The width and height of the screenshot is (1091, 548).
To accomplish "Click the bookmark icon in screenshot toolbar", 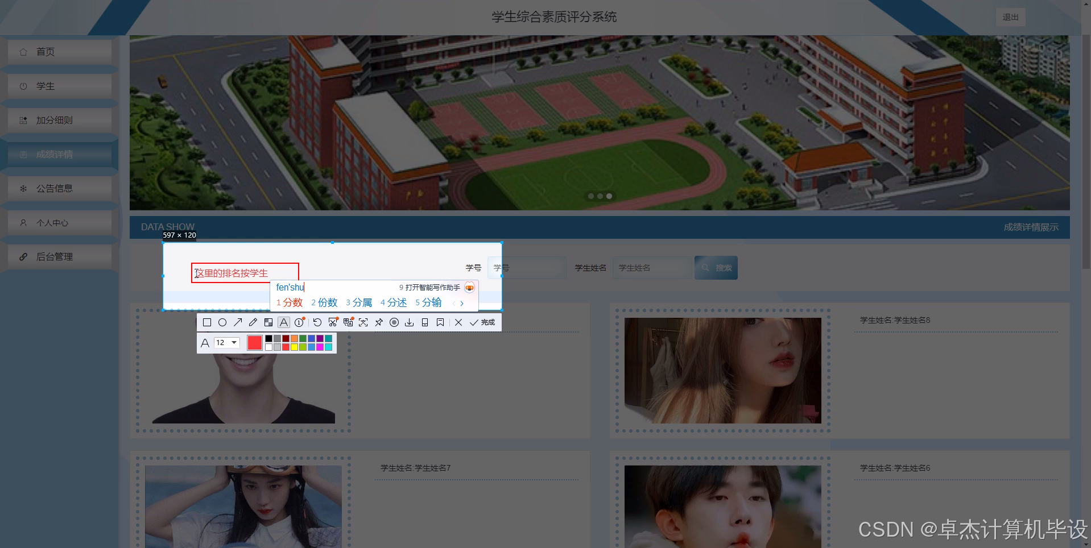I will point(440,322).
